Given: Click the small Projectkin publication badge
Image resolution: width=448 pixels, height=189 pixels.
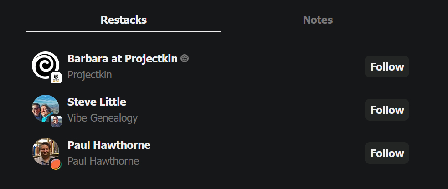Looking at the screenshot, I should coord(56,78).
